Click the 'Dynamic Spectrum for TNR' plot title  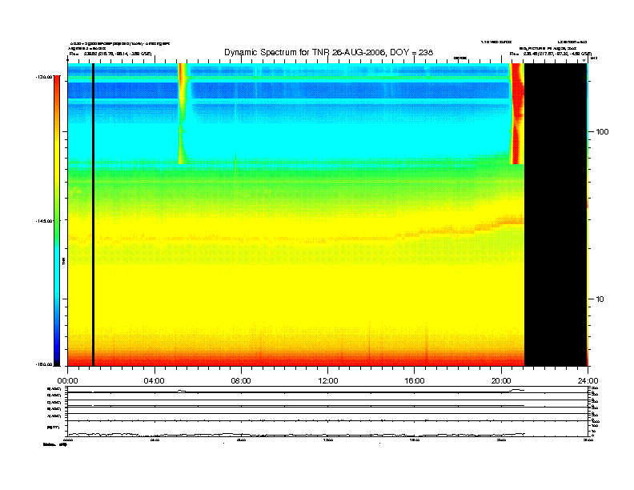click(x=328, y=53)
